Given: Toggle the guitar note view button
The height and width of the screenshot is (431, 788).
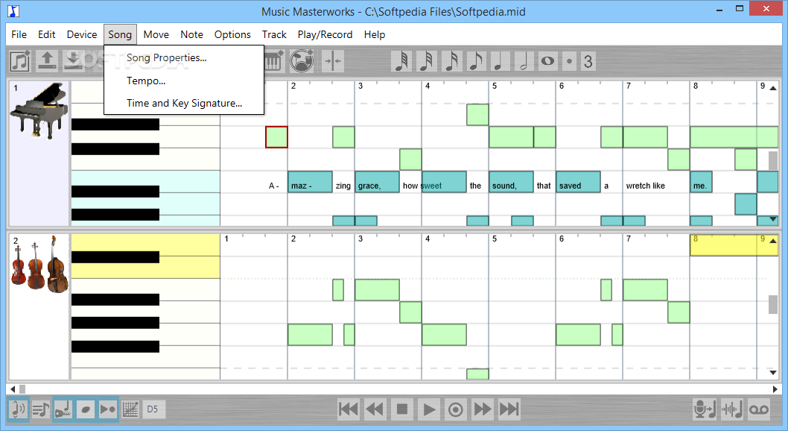Looking at the screenshot, I should point(63,409).
